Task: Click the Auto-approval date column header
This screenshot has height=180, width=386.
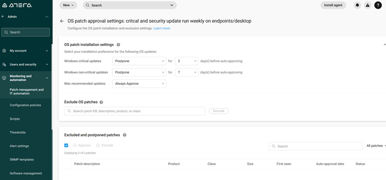Action: point(330,164)
